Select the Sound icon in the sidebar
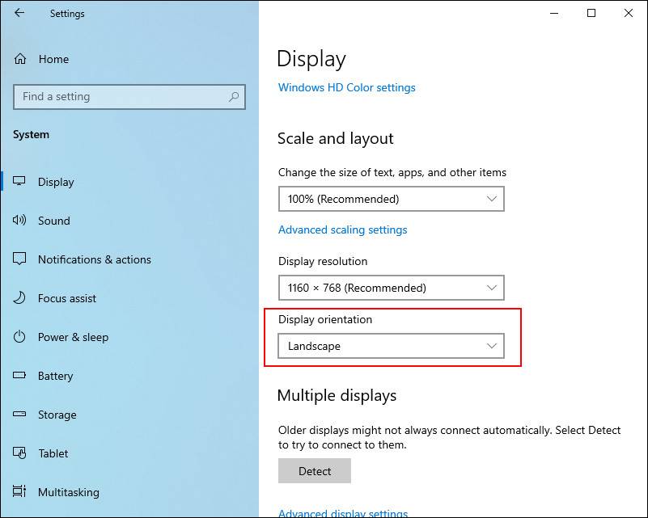Screen dimensions: 648x518 point(19,221)
